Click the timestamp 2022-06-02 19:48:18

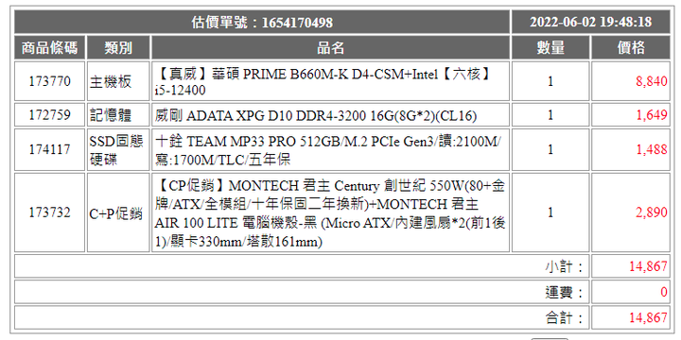590,22
